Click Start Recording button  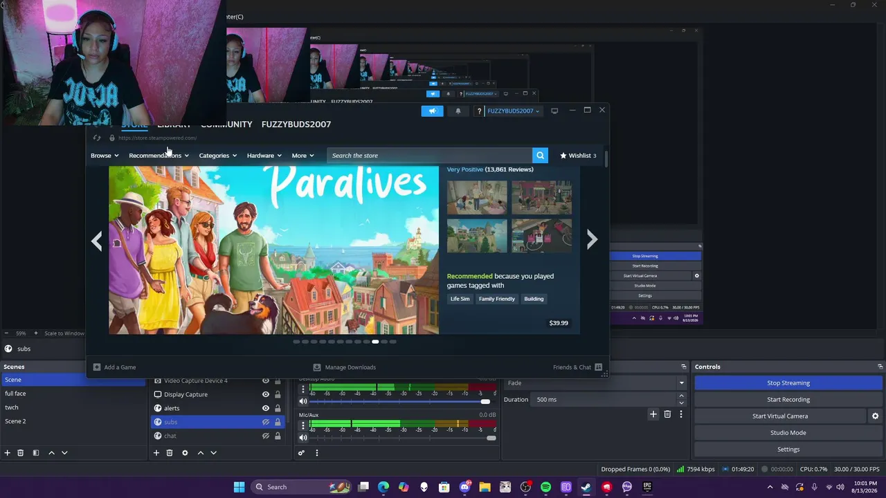788,400
